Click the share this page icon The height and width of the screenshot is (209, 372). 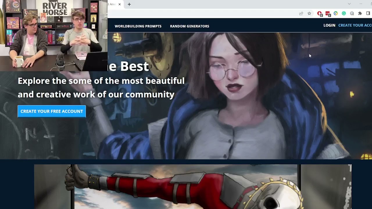301,13
